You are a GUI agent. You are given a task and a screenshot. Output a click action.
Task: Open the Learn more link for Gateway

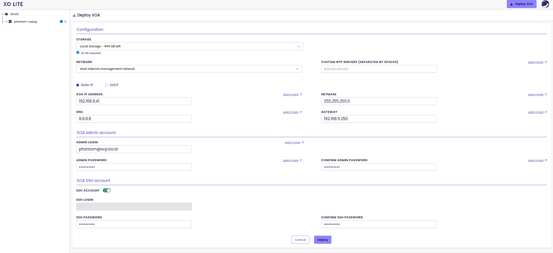535,112
